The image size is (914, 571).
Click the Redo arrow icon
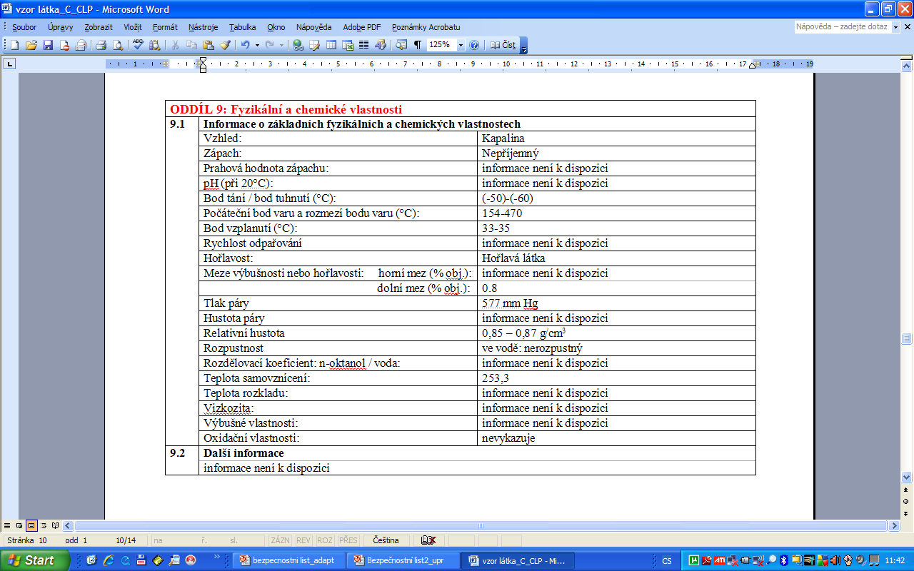269,45
